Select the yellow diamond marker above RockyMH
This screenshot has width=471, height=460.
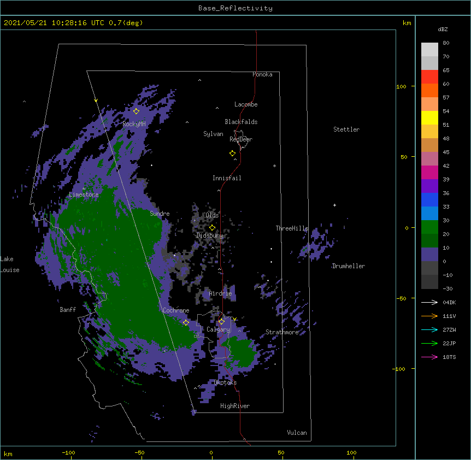coord(136,111)
